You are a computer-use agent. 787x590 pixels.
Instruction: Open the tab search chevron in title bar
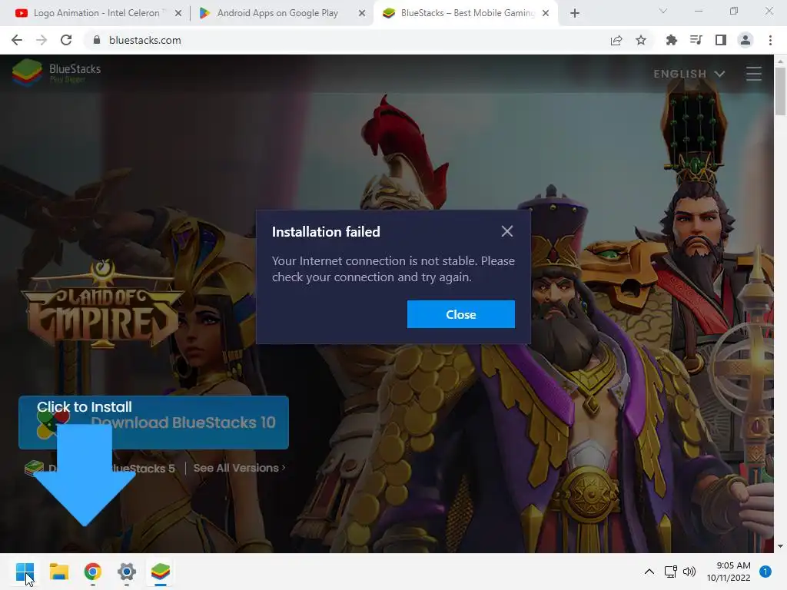tap(663, 11)
